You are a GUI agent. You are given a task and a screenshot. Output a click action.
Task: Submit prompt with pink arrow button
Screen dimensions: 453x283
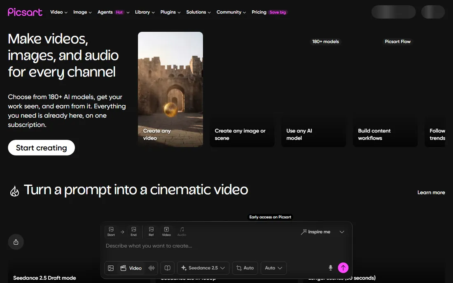point(343,268)
